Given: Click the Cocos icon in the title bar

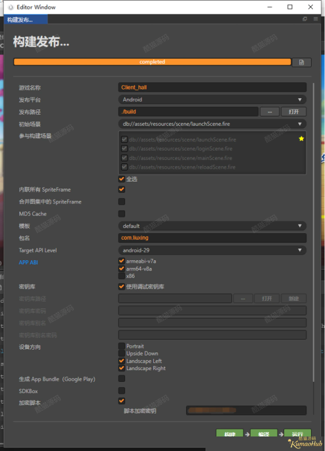Looking at the screenshot, I should pos(11,7).
